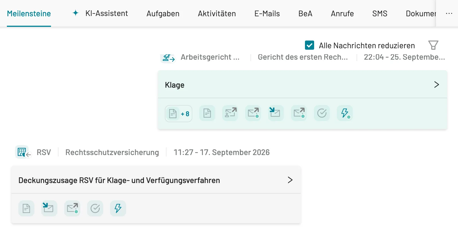The height and width of the screenshot is (233, 458).
Task: Click the lightning bolt icon in Klage
Action: point(345,113)
